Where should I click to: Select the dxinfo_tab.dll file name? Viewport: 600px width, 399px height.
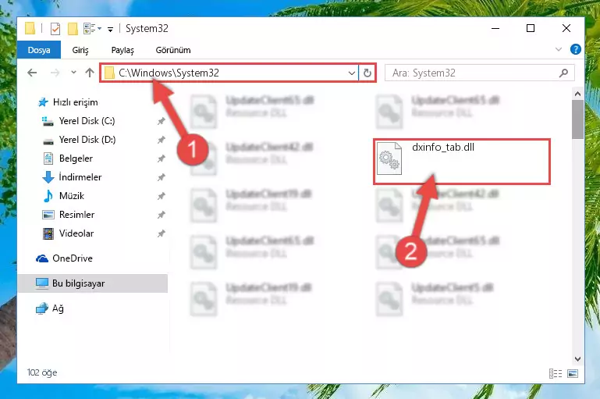point(443,148)
